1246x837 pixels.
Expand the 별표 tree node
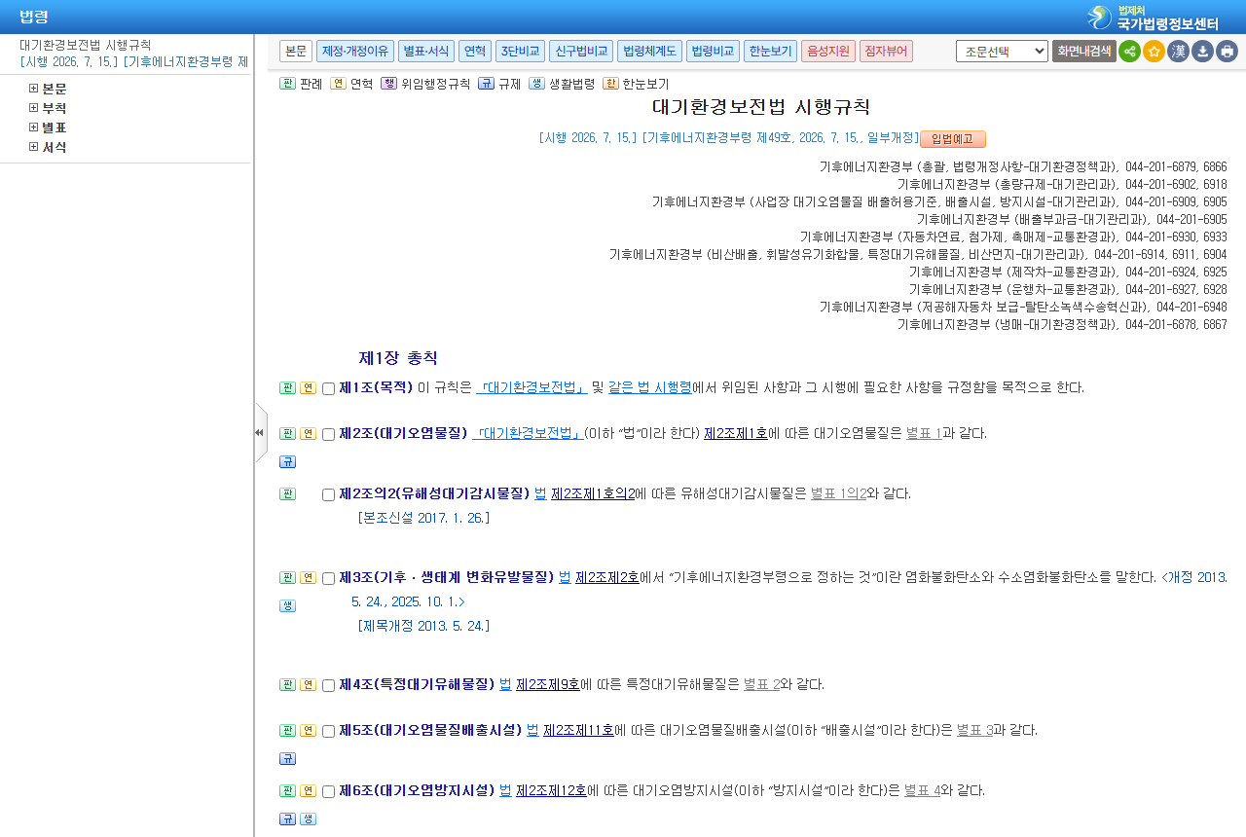[33, 127]
